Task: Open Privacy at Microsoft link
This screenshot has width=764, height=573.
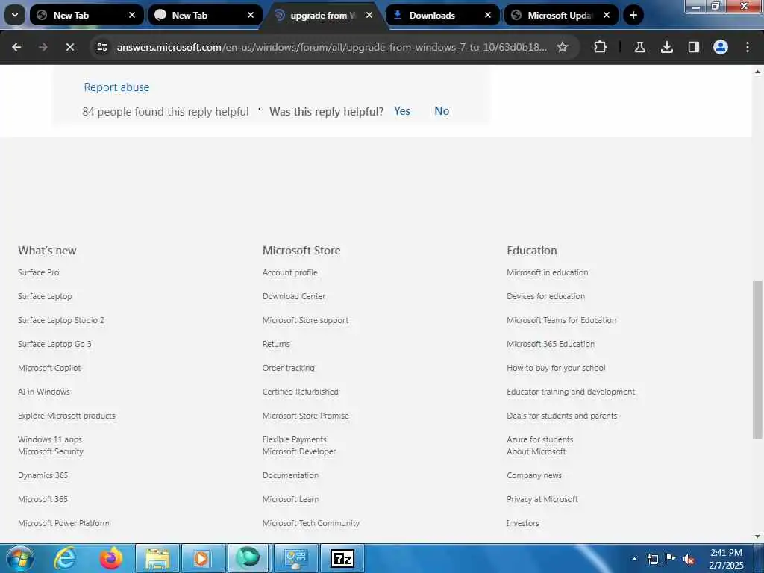Action: [x=542, y=499]
